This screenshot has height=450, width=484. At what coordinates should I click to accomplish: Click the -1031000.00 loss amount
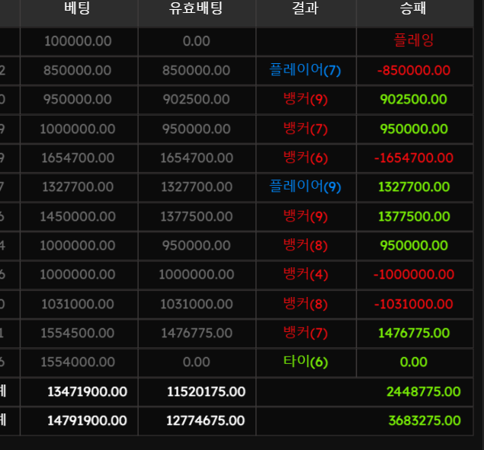tap(413, 304)
